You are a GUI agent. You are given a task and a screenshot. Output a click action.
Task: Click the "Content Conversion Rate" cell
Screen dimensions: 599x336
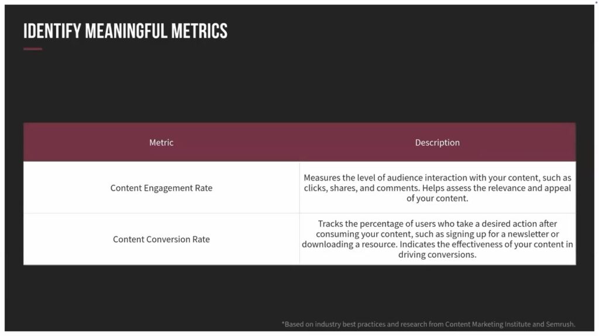[x=161, y=239]
